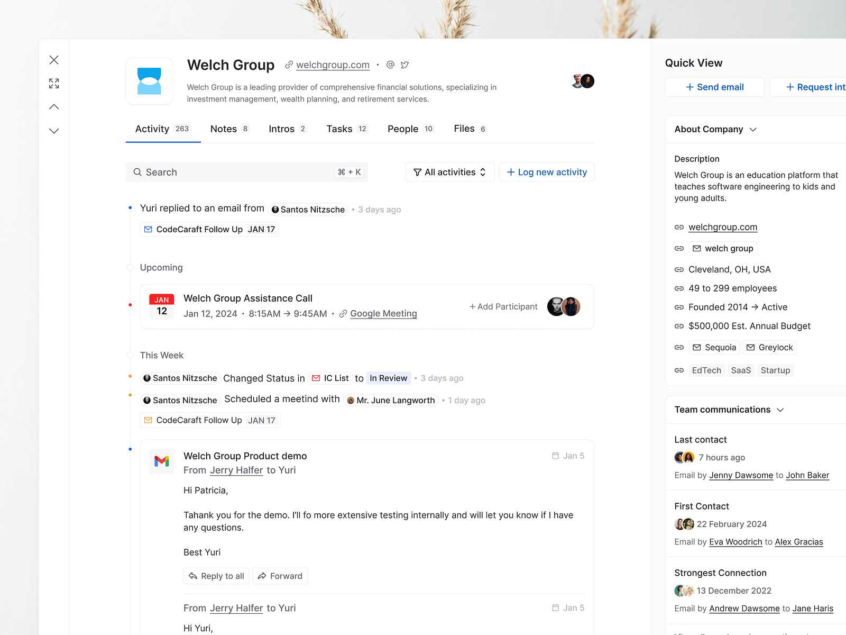This screenshot has width=846, height=635.
Task: Collapse the About Company section
Action: 753,130
